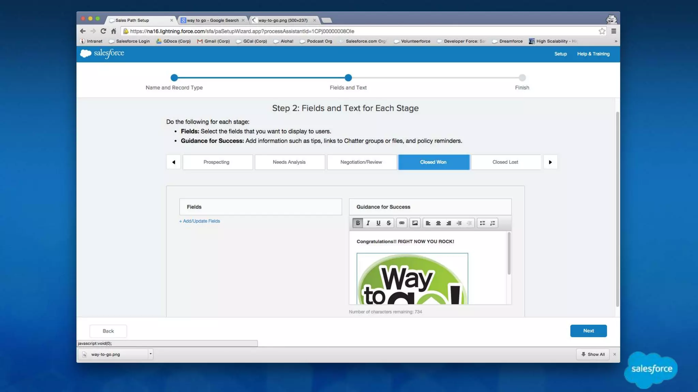
Task: Align text to the left
Action: point(428,223)
